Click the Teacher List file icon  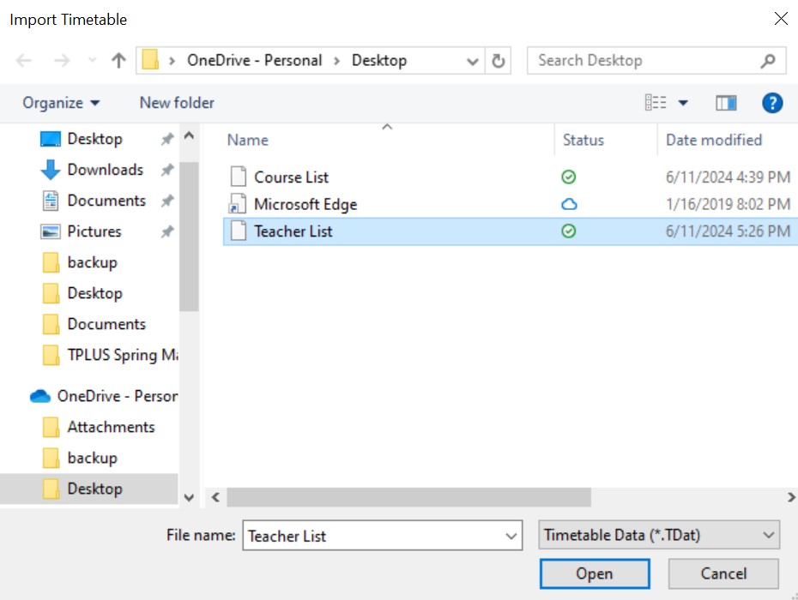238,231
